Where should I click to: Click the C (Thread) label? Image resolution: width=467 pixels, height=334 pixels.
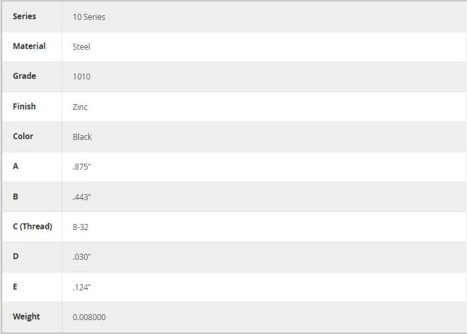33,227
